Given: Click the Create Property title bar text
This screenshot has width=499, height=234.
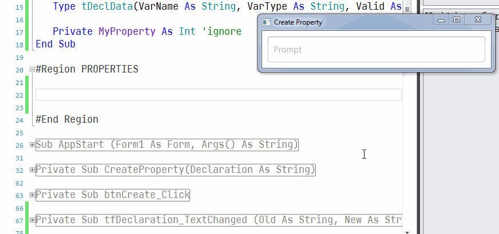Looking at the screenshot, I should pyautogui.click(x=298, y=22).
